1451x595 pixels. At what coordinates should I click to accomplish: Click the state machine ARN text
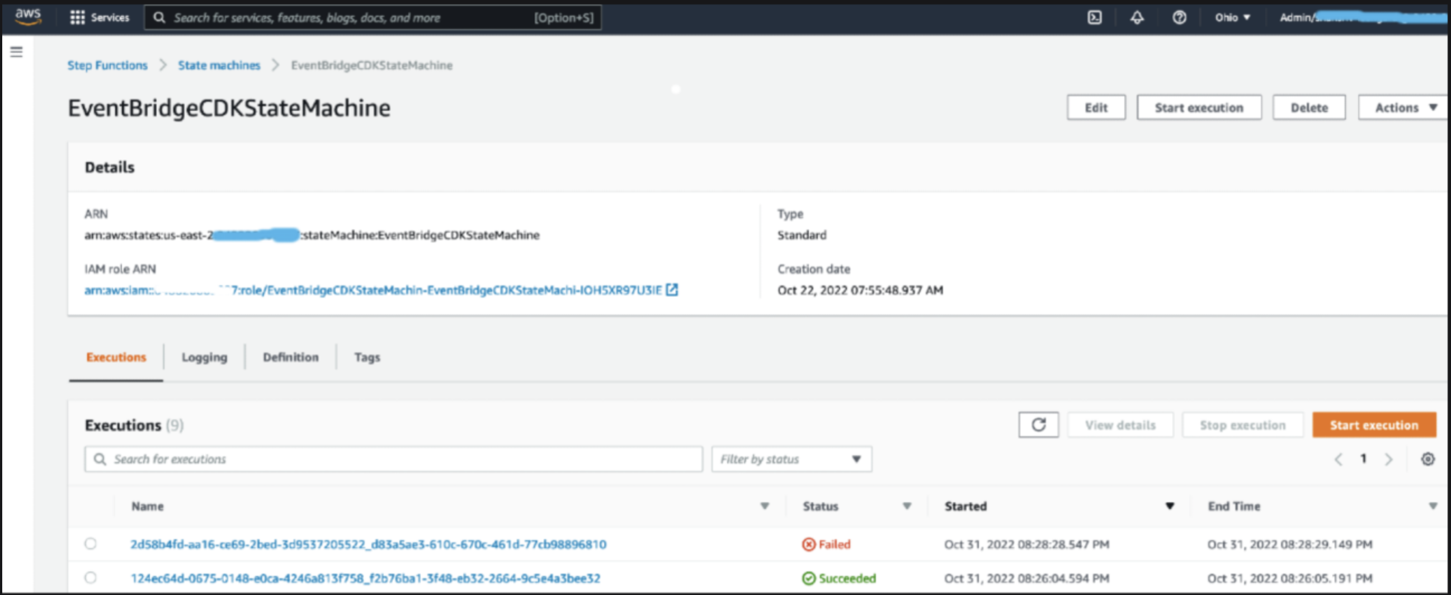(x=312, y=235)
